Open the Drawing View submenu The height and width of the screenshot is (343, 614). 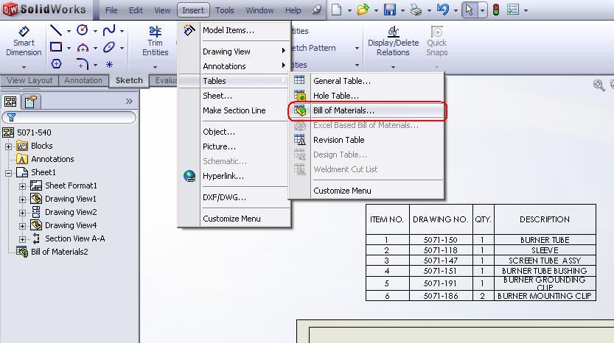pos(234,52)
